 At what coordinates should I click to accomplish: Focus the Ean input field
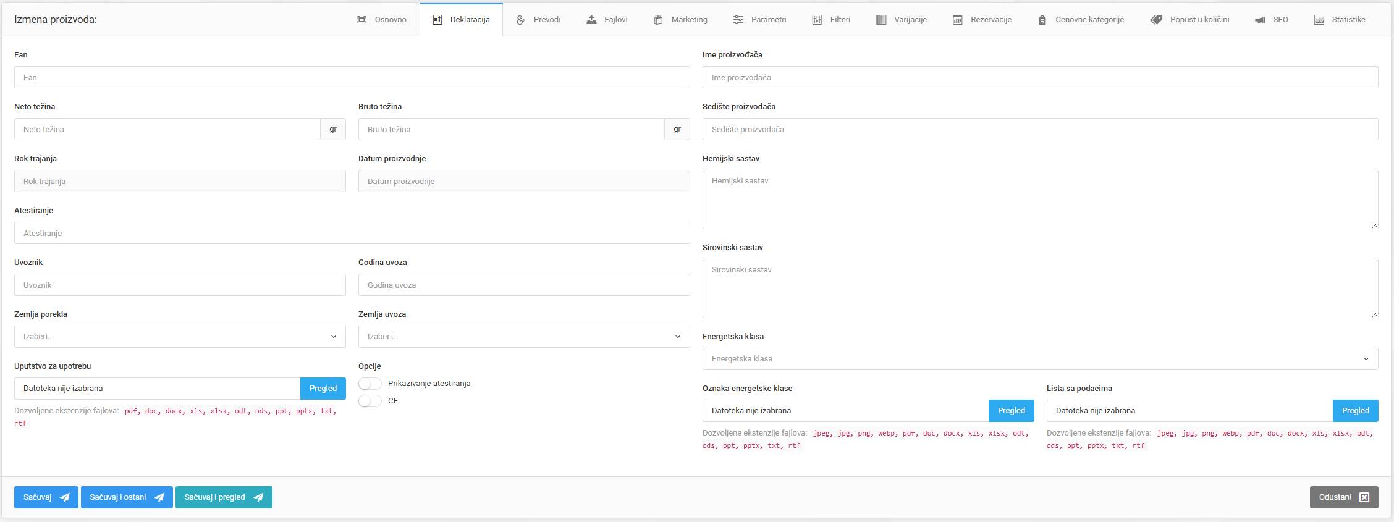click(352, 78)
